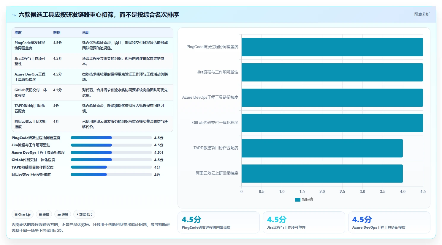Click the Chart.js tag chip
The image size is (442, 245).
coord(23,214)
